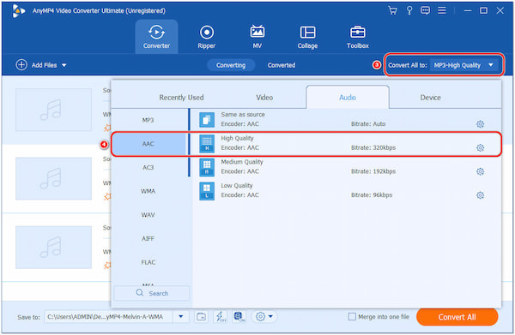Click the Add Files plus icon
This screenshot has height=335, width=515.
(21, 65)
